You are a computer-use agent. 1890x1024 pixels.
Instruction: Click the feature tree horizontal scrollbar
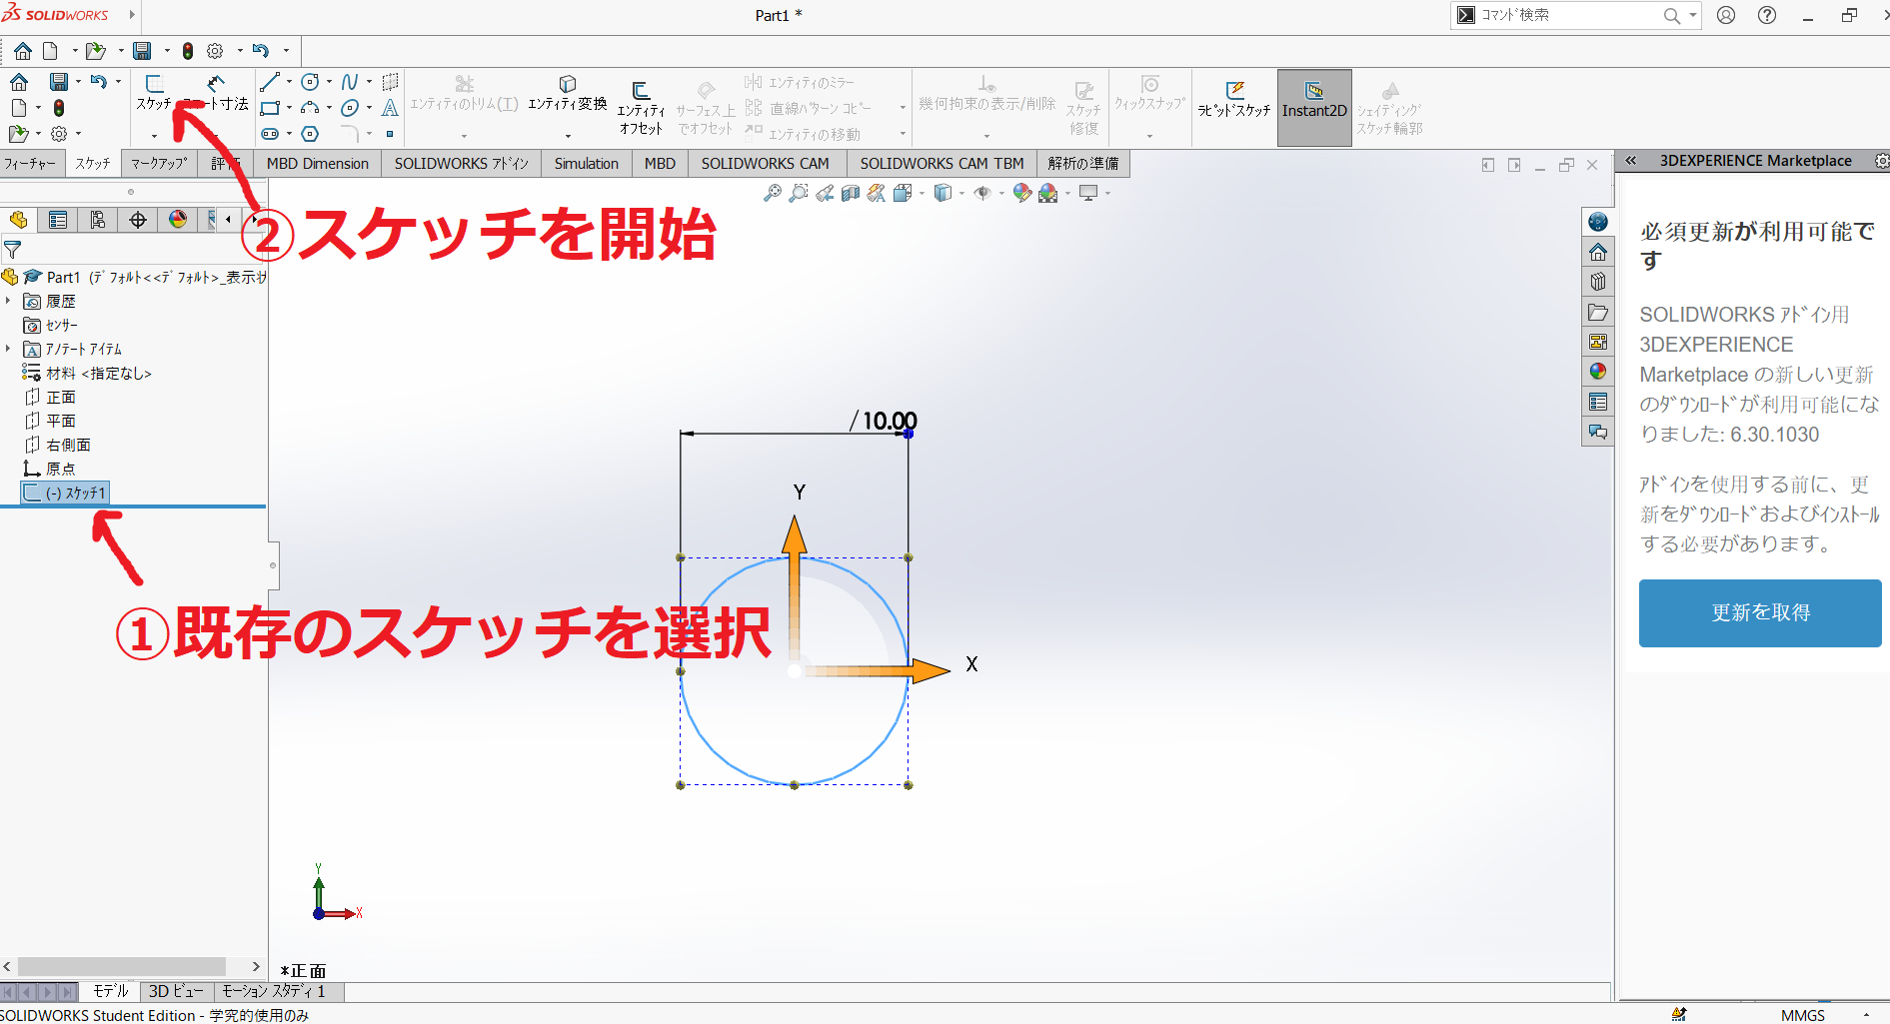(x=121, y=967)
